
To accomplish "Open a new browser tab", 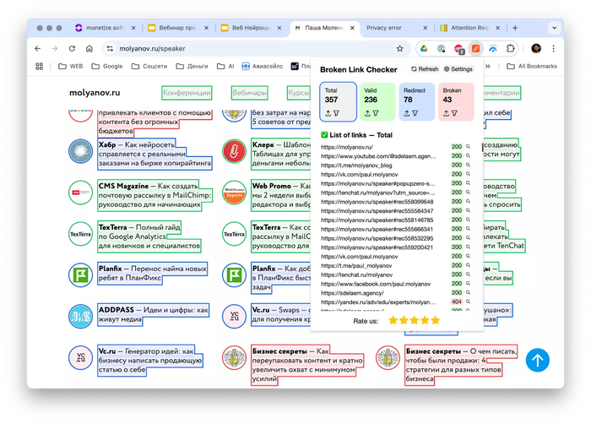I will click(x=515, y=28).
